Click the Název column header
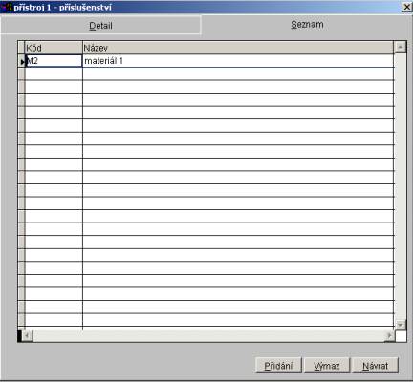 coord(238,48)
